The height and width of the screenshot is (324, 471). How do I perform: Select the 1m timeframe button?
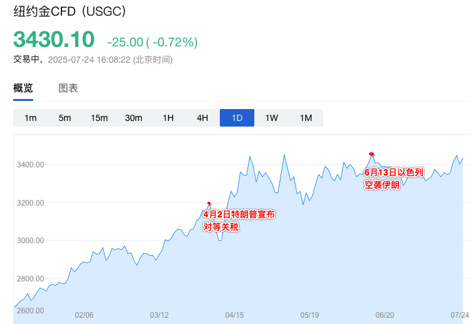(x=31, y=118)
